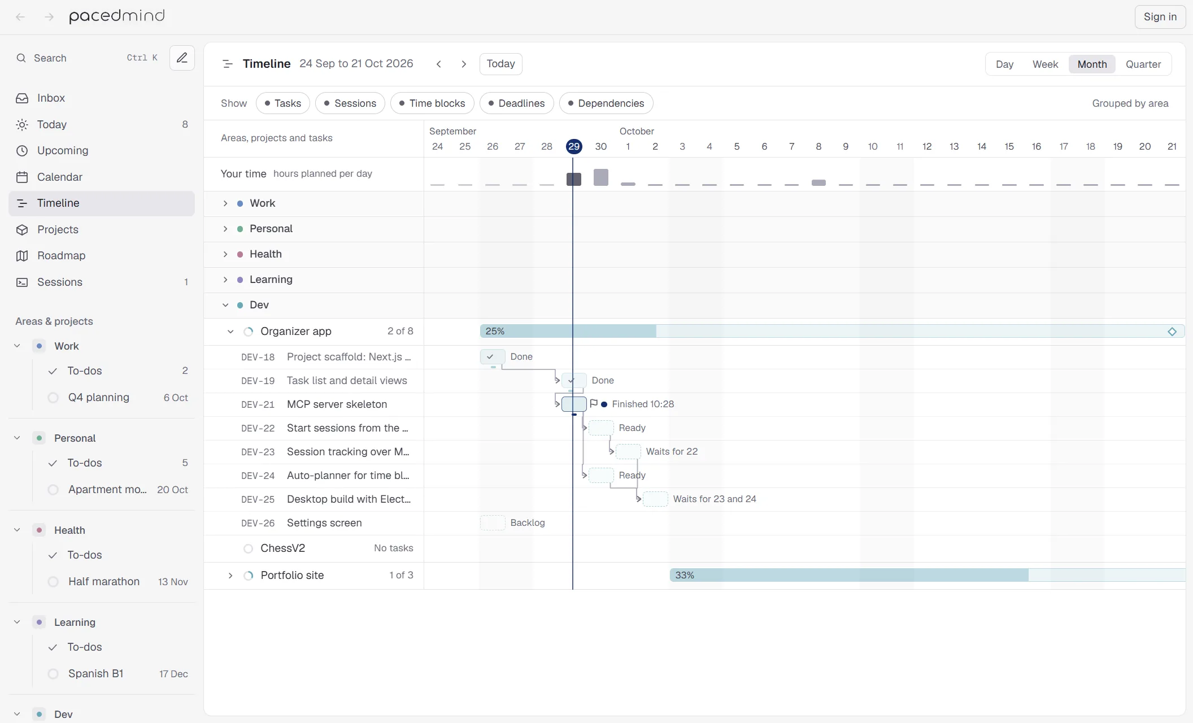1193x723 pixels.
Task: Open the Inbox tray icon
Action: pos(22,98)
